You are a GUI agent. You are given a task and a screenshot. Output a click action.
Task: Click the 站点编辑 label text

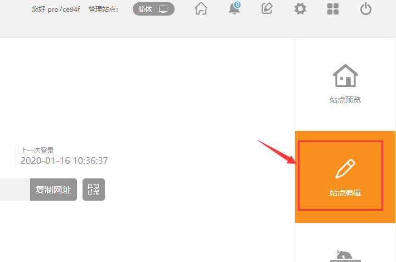click(x=345, y=193)
